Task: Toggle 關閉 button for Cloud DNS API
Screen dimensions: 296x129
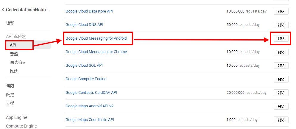Action: click(x=281, y=25)
